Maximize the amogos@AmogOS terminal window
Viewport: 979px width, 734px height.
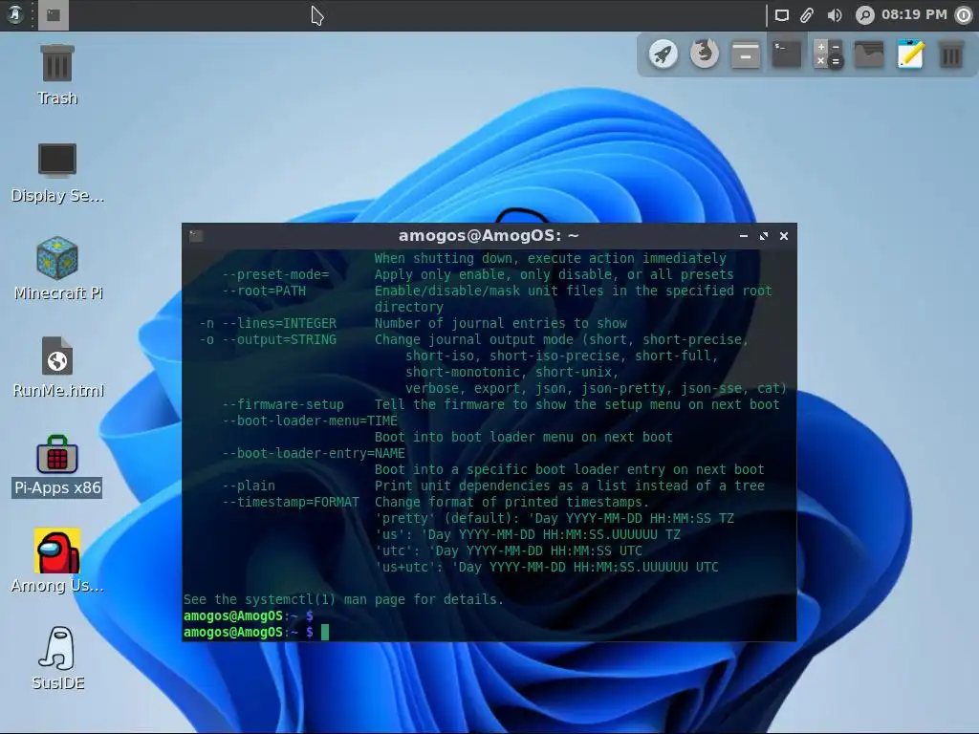pos(764,236)
